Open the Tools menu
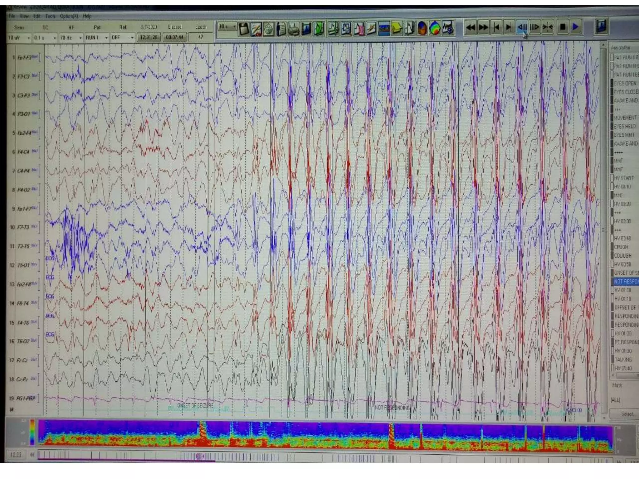 pos(50,16)
